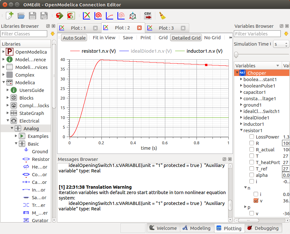Click the Gyrator component icon
290x234 pixels.
[26, 220]
